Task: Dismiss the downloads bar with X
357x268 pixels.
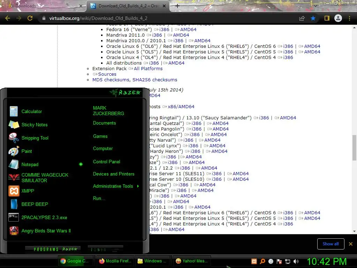Action: (x=351, y=244)
